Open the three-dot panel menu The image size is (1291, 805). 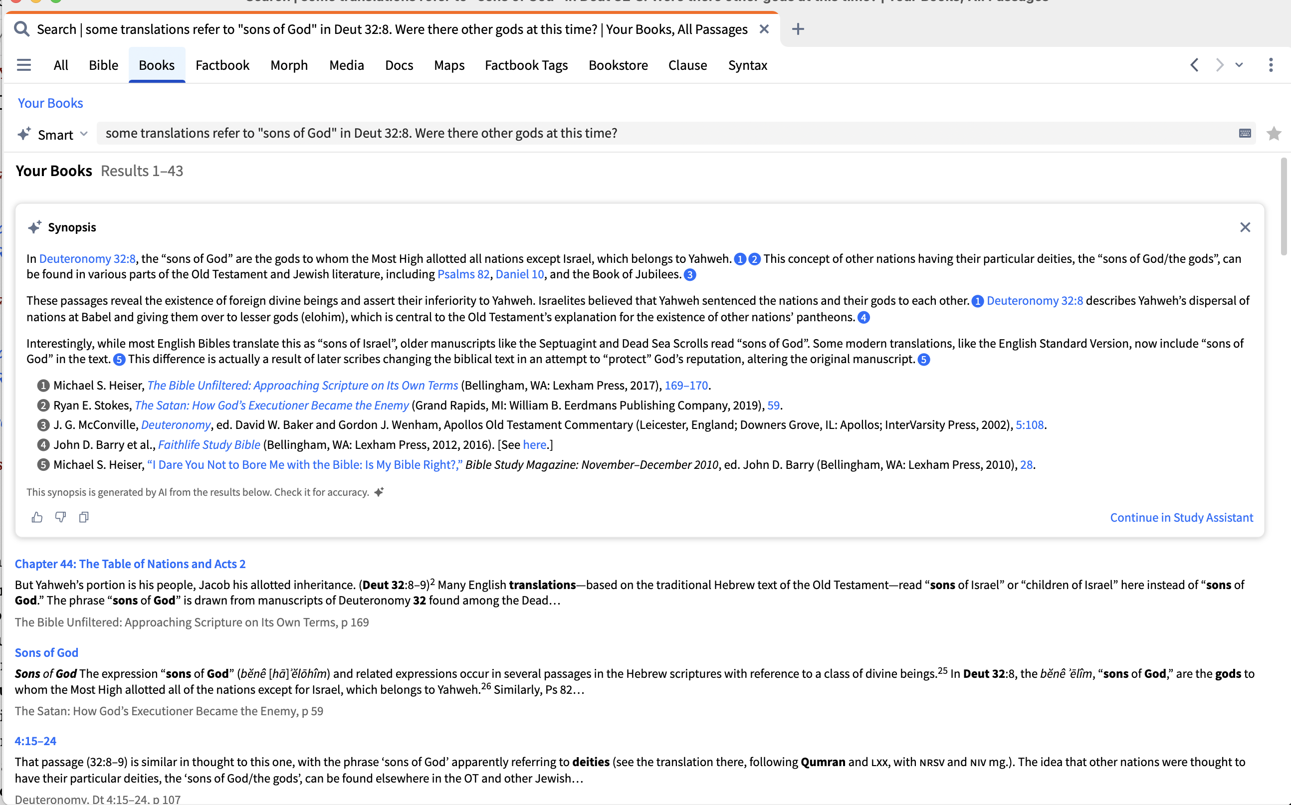[1270, 65]
